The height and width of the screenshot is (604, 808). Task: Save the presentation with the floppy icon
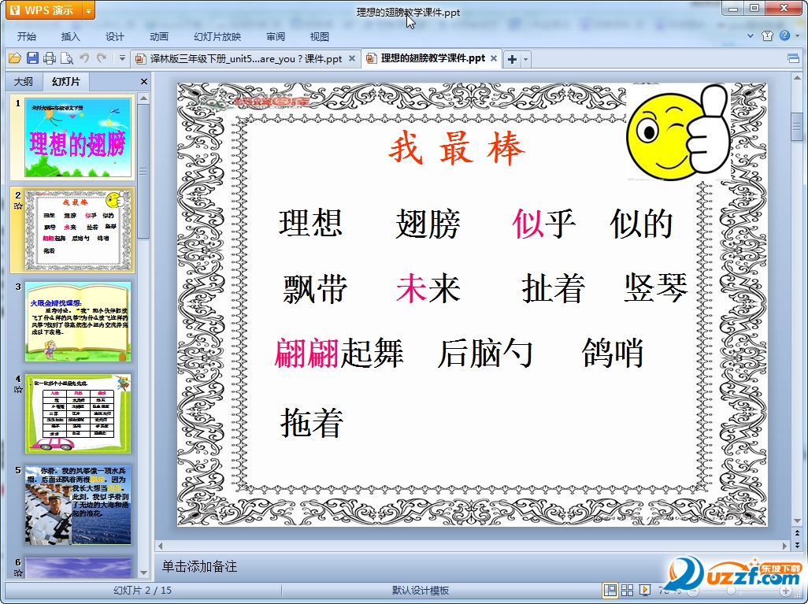click(32, 58)
